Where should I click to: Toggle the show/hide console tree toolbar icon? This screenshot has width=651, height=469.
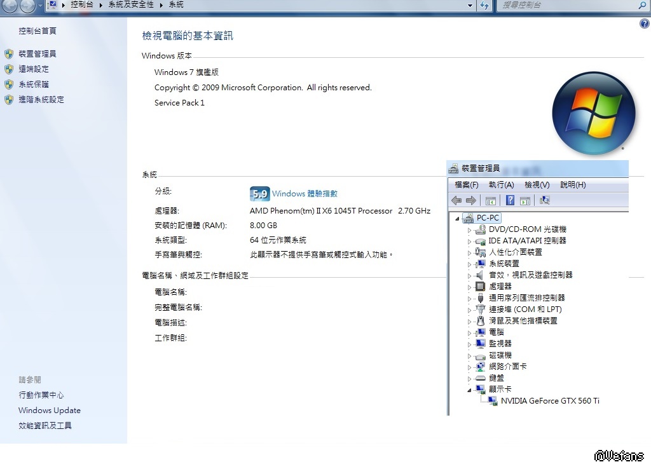pyautogui.click(x=490, y=201)
